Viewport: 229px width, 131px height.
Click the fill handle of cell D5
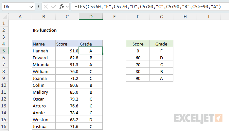[x=103, y=54]
